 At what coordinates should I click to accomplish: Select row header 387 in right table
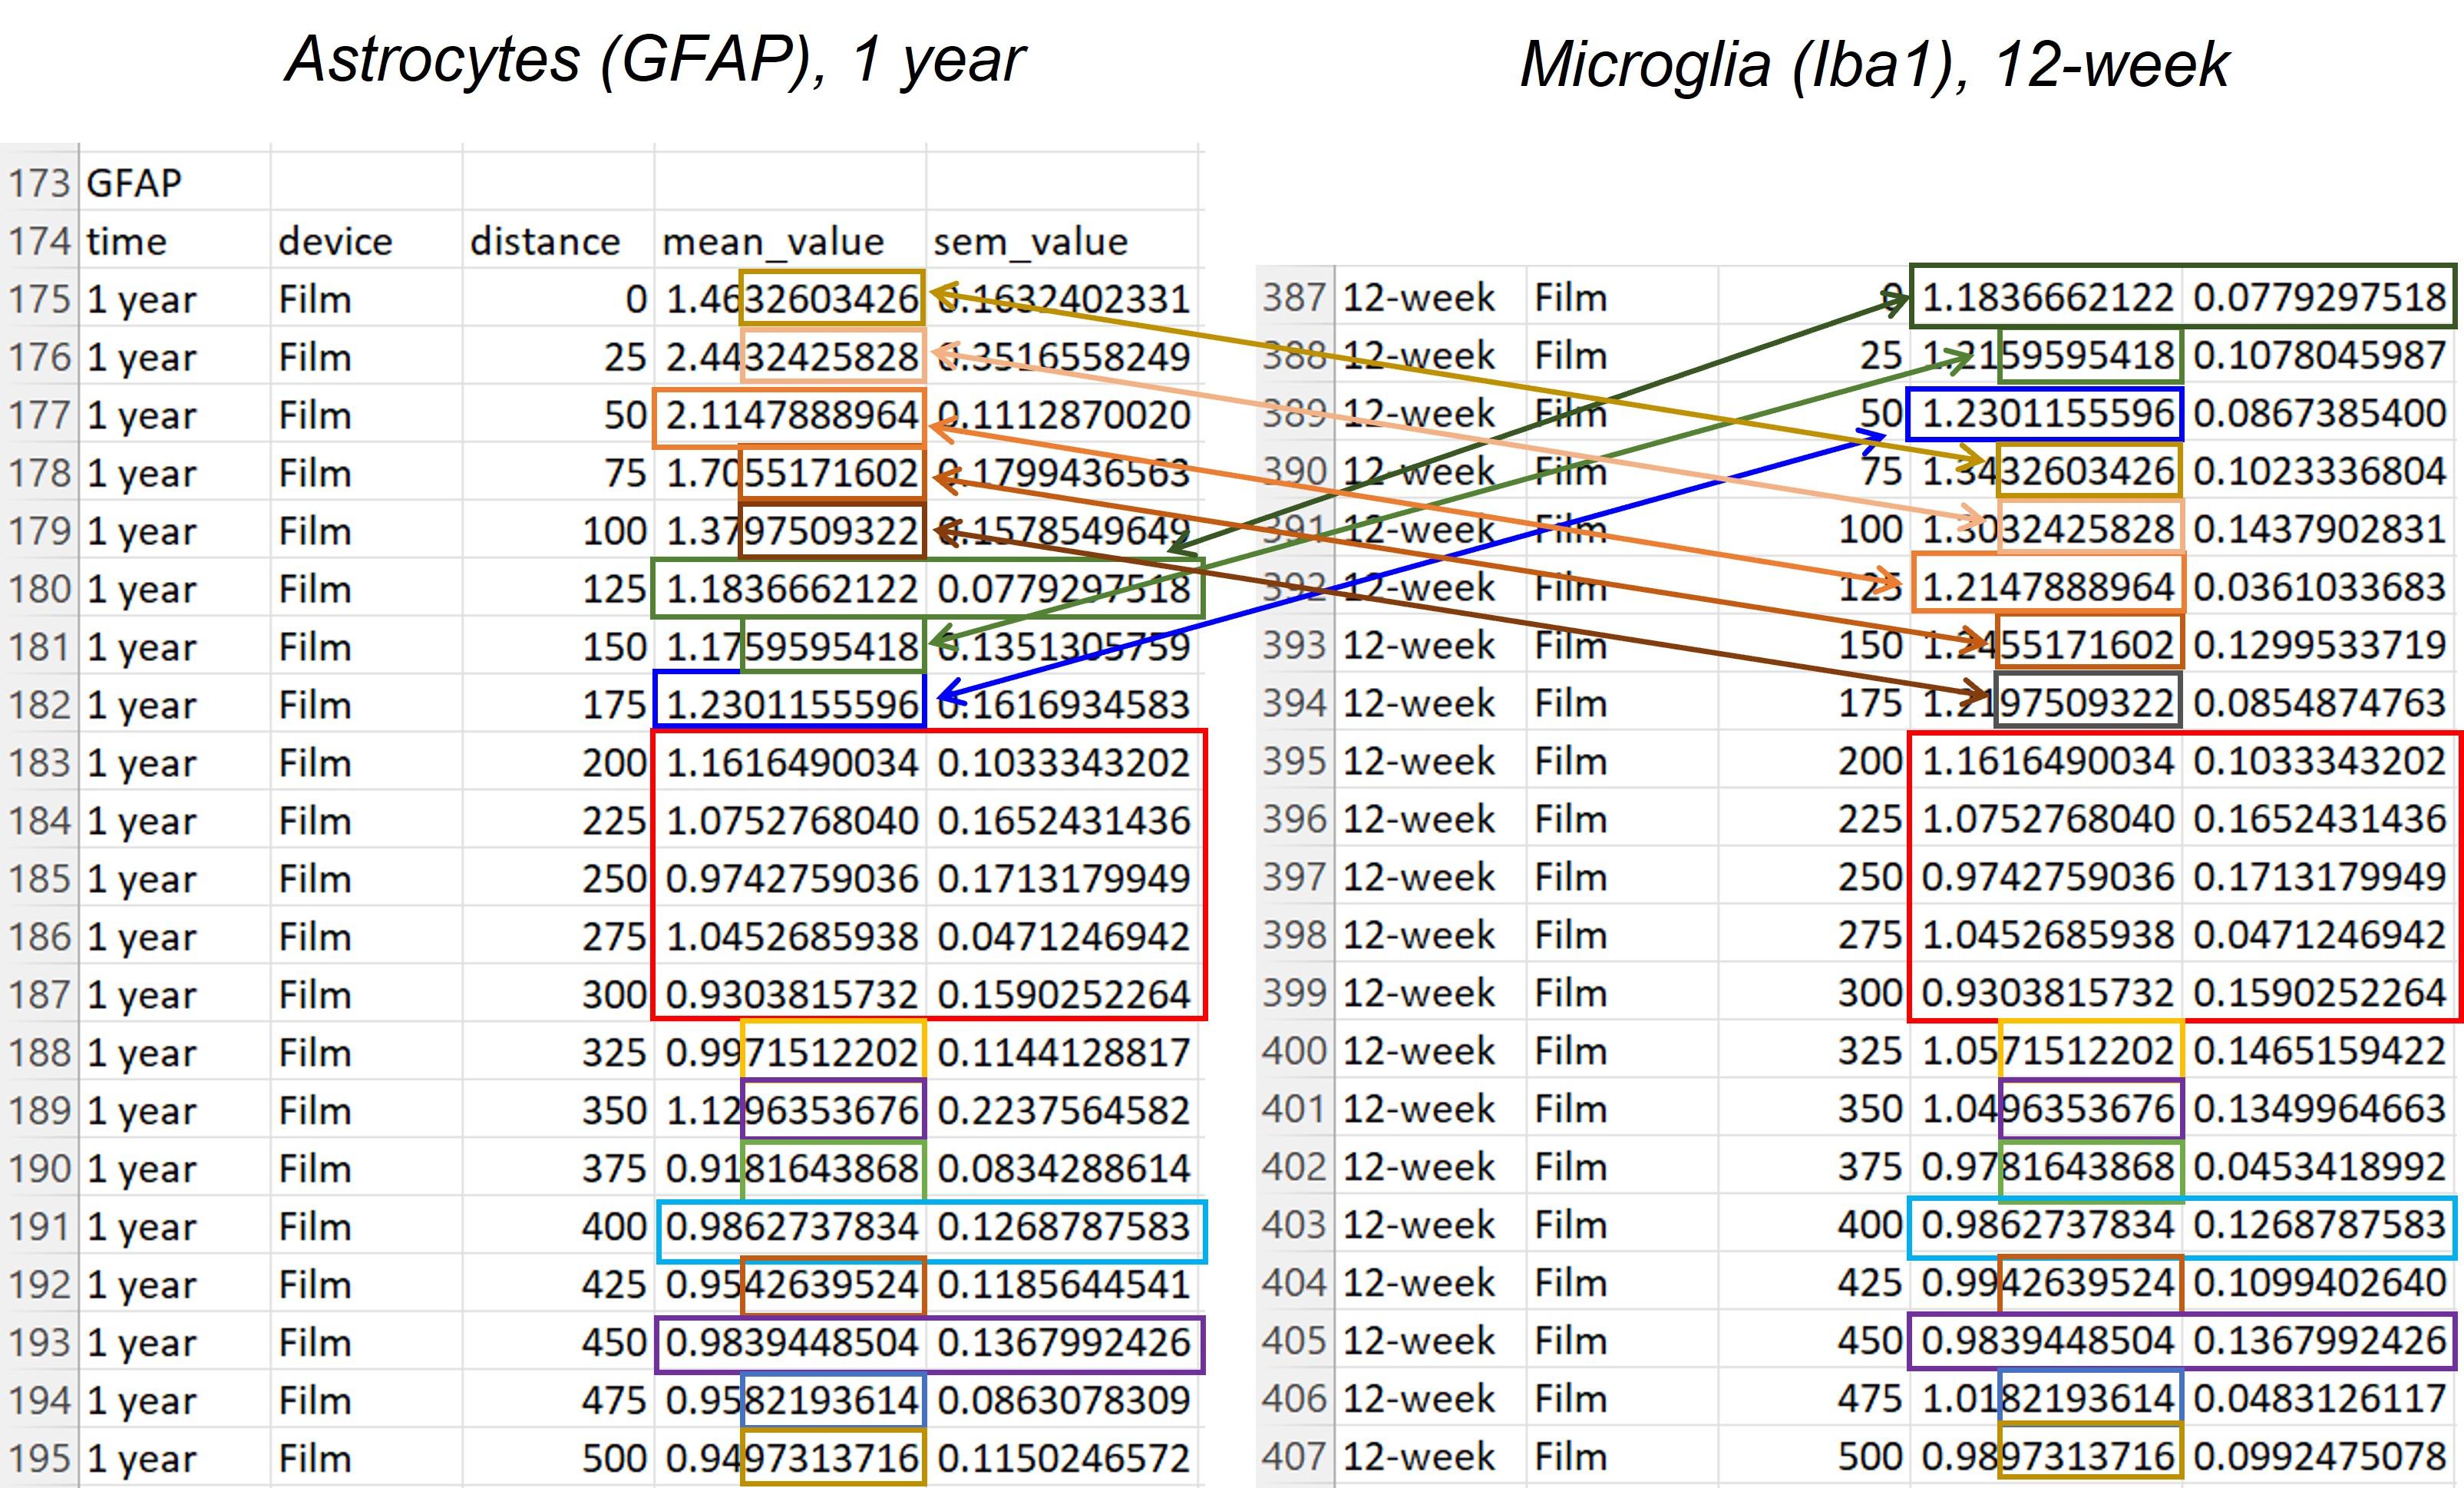(1294, 297)
